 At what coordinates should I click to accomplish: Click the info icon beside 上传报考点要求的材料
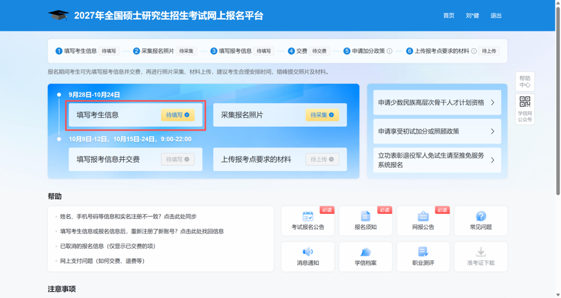(474, 51)
